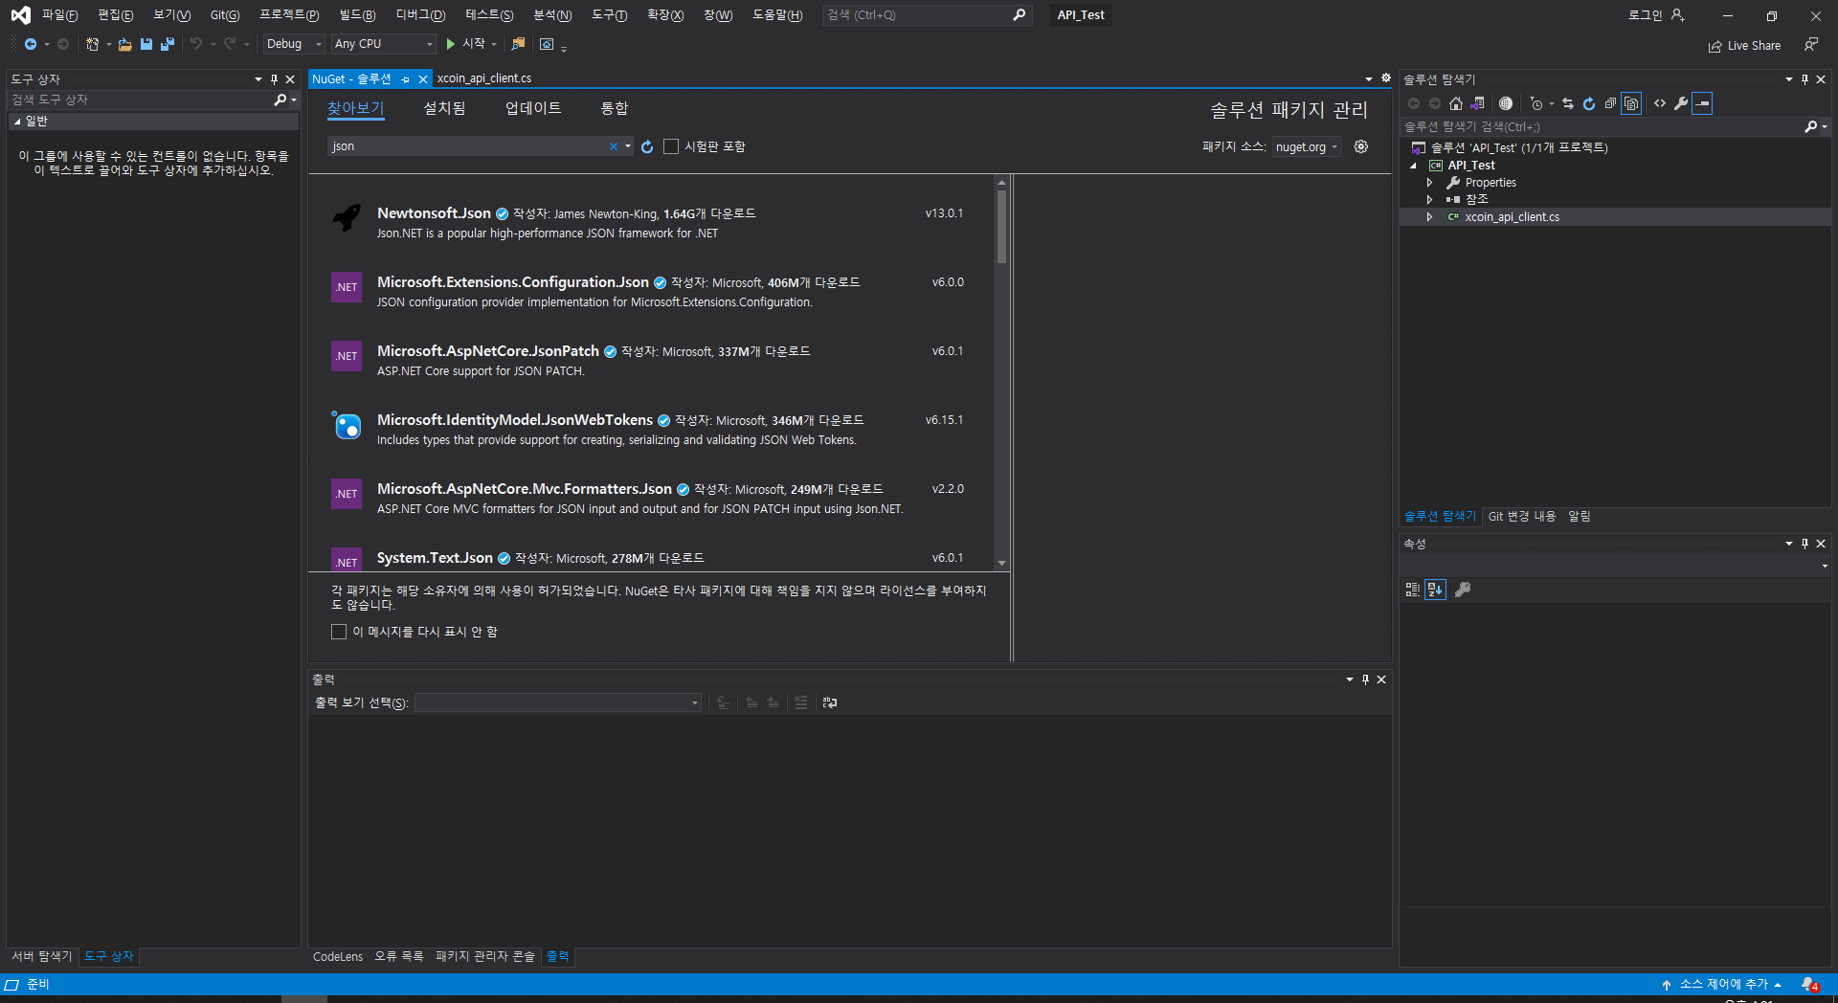The height and width of the screenshot is (1003, 1838).
Task: Refresh the NuGet package search results
Action: [647, 146]
